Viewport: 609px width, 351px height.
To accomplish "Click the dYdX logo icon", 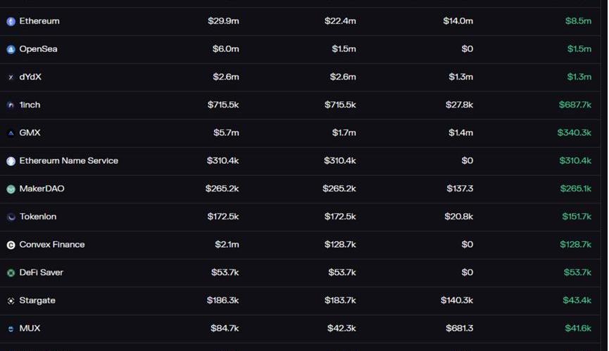I will tap(11, 77).
